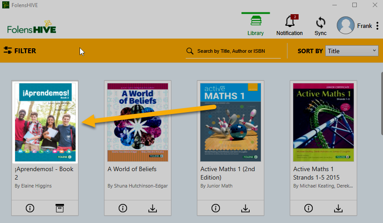
Task: Click author text 'By Shuna Hutchinson-Edgar'
Action: tap(138, 186)
